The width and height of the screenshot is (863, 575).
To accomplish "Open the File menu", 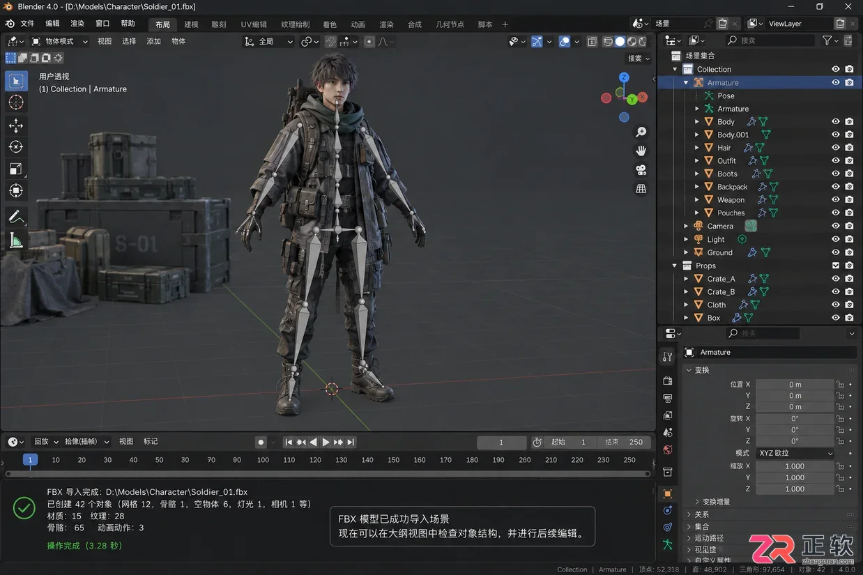I will (27, 24).
